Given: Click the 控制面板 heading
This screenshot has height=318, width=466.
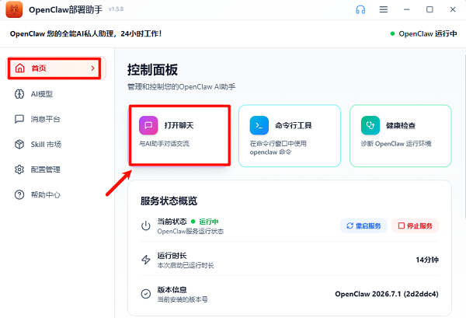Looking at the screenshot, I should point(152,70).
